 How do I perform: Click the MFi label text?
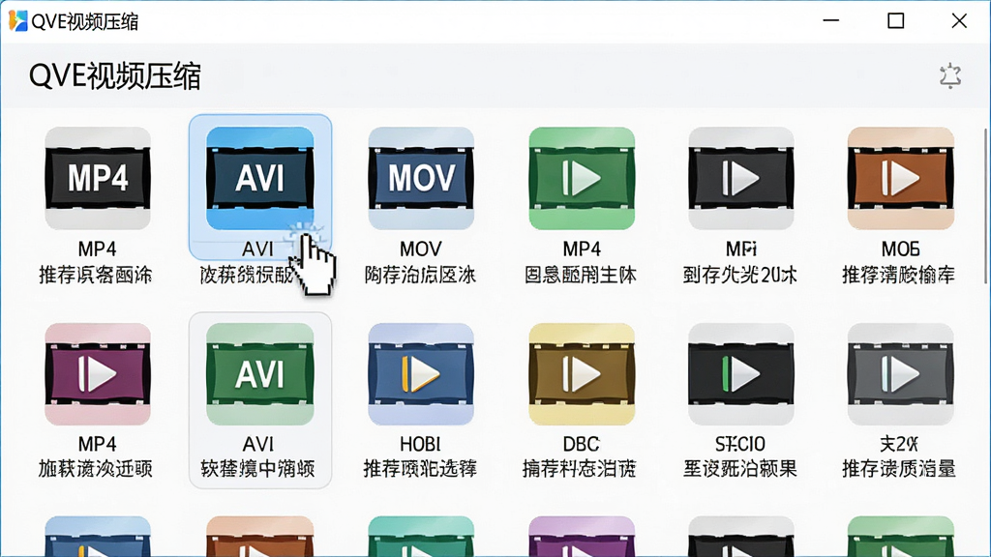pyautogui.click(x=741, y=249)
